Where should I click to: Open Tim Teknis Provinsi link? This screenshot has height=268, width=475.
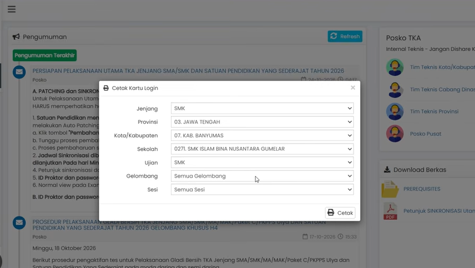click(x=434, y=111)
